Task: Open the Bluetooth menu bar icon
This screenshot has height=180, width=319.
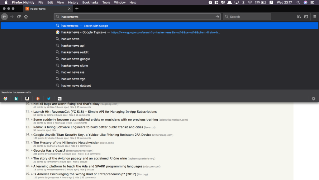Action: click(x=243, y=2)
